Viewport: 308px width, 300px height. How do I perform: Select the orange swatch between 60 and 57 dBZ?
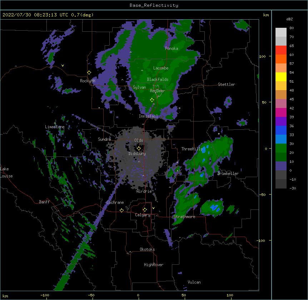pos(281,59)
